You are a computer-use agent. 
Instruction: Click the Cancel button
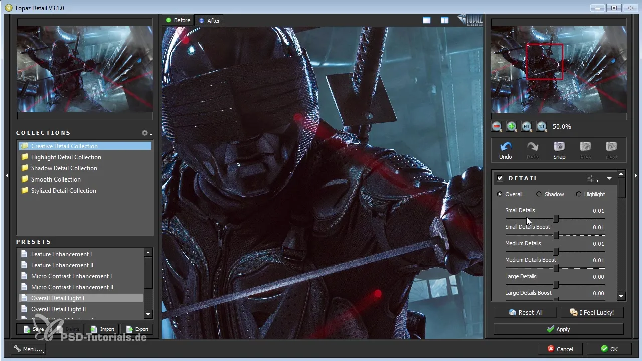coord(560,349)
